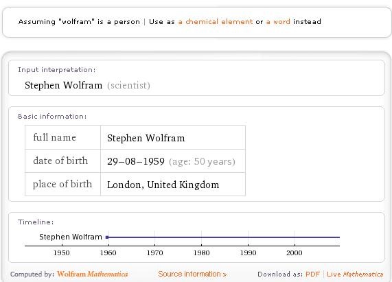Click the full name row label

tap(54, 137)
